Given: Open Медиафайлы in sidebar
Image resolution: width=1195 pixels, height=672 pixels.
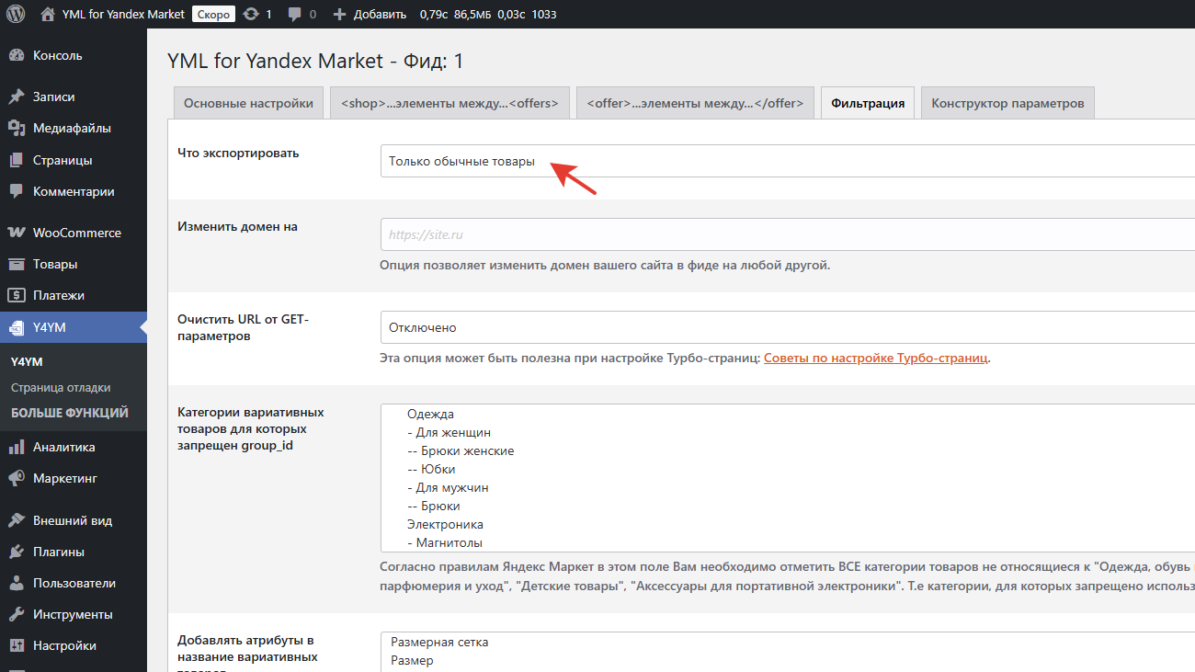Looking at the screenshot, I should (72, 129).
